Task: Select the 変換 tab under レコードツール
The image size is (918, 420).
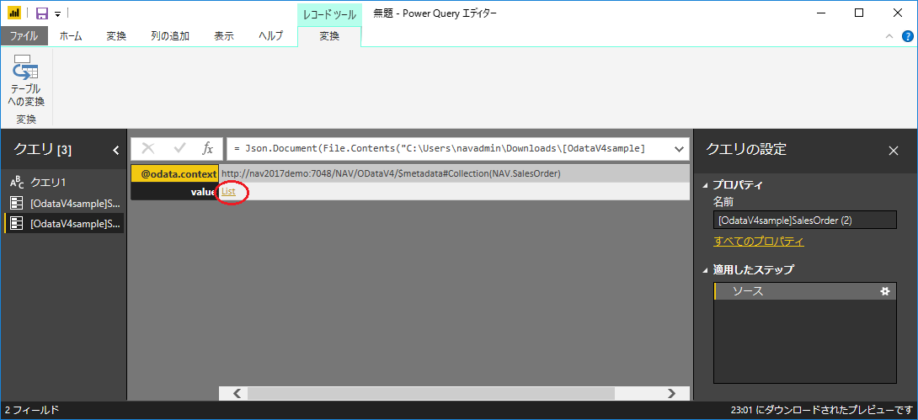Action: [329, 36]
